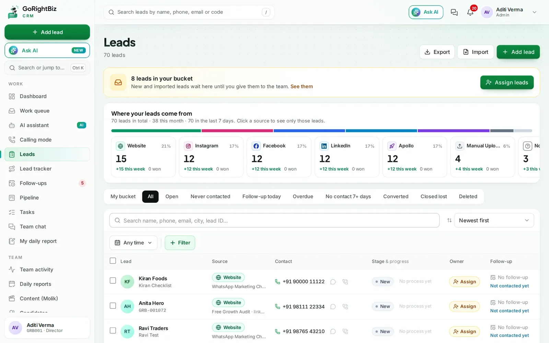This screenshot has height=343, width=549.
Task: Click the KF avatar for Kiran Foods
Action: click(x=127, y=282)
